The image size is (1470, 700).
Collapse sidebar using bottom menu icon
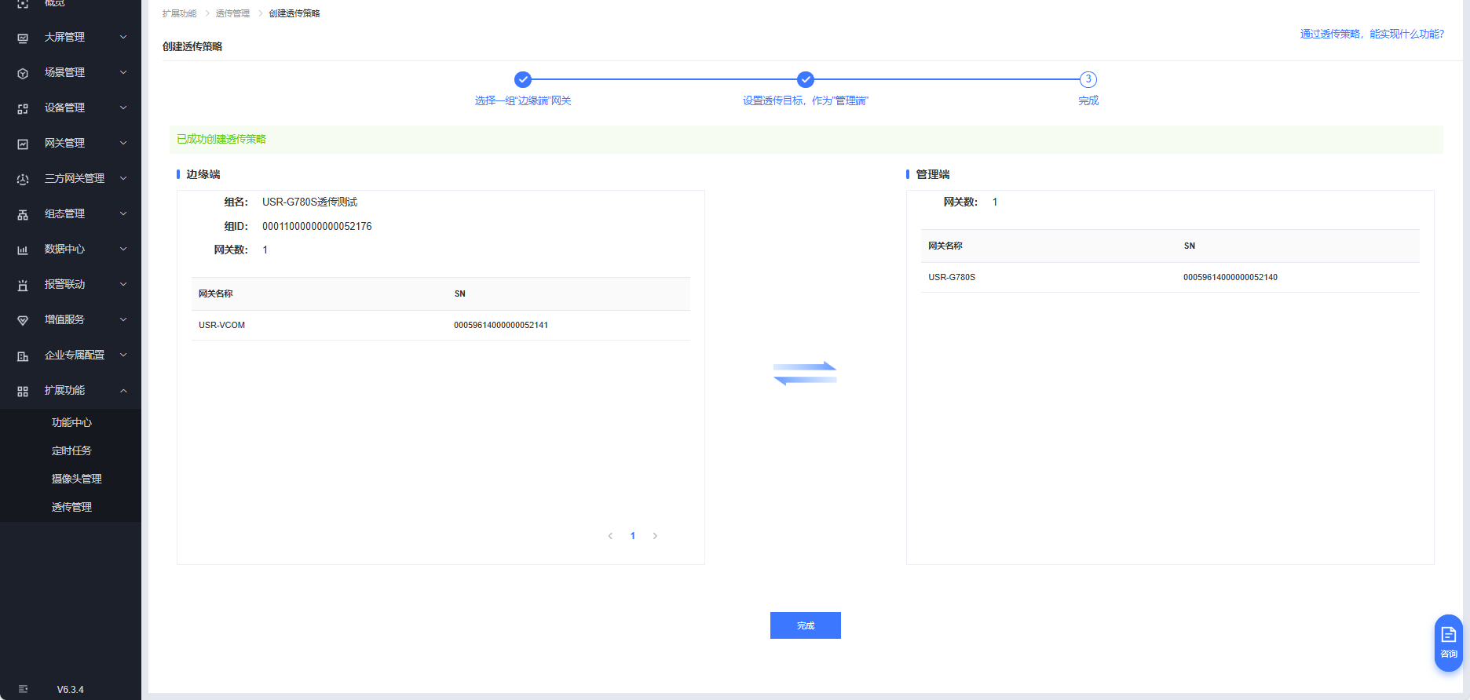[x=23, y=689]
